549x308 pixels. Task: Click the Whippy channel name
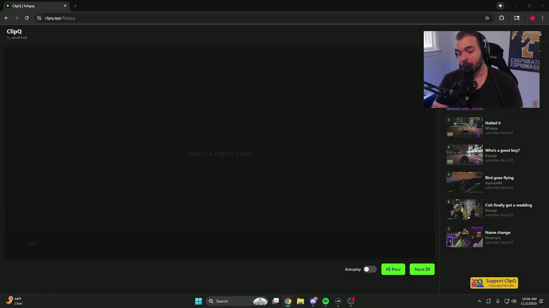click(492, 128)
